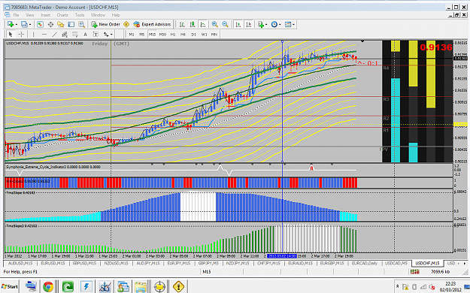Toggle Chart Shift
This screenshot has height=293, width=470.
point(248,24)
